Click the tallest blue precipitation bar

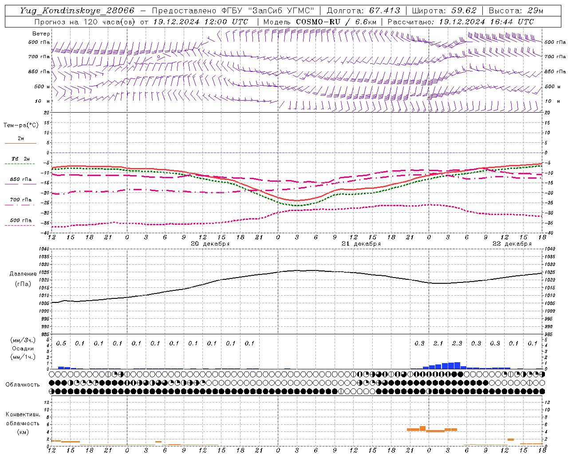click(x=457, y=366)
